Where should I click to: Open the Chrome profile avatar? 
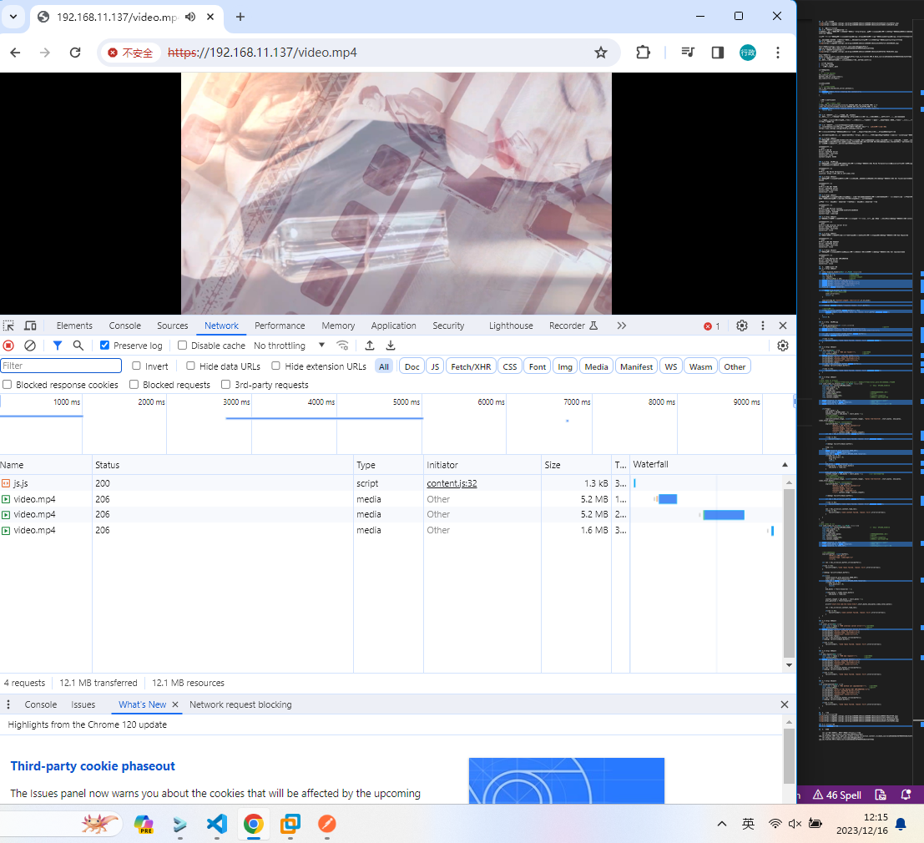pos(748,53)
